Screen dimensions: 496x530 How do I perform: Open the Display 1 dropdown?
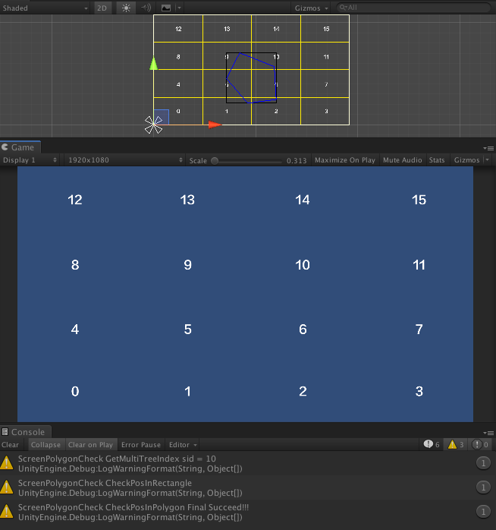click(30, 160)
